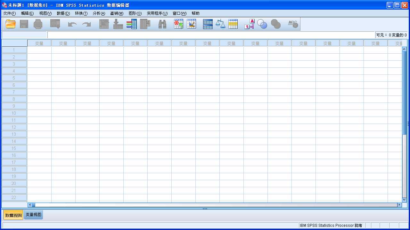Click the horizontal scrollbar thumb
Viewport: 410px width, 230px height.
point(33,205)
